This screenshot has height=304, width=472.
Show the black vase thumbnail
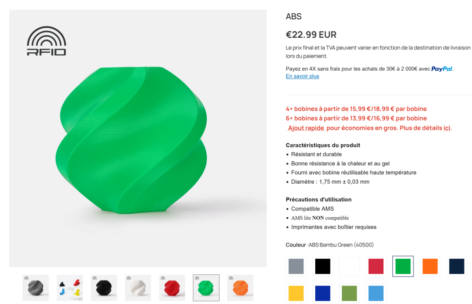tap(104, 288)
